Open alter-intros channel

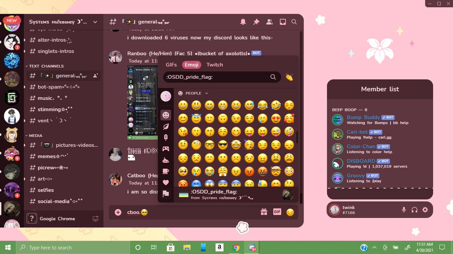coord(63,40)
